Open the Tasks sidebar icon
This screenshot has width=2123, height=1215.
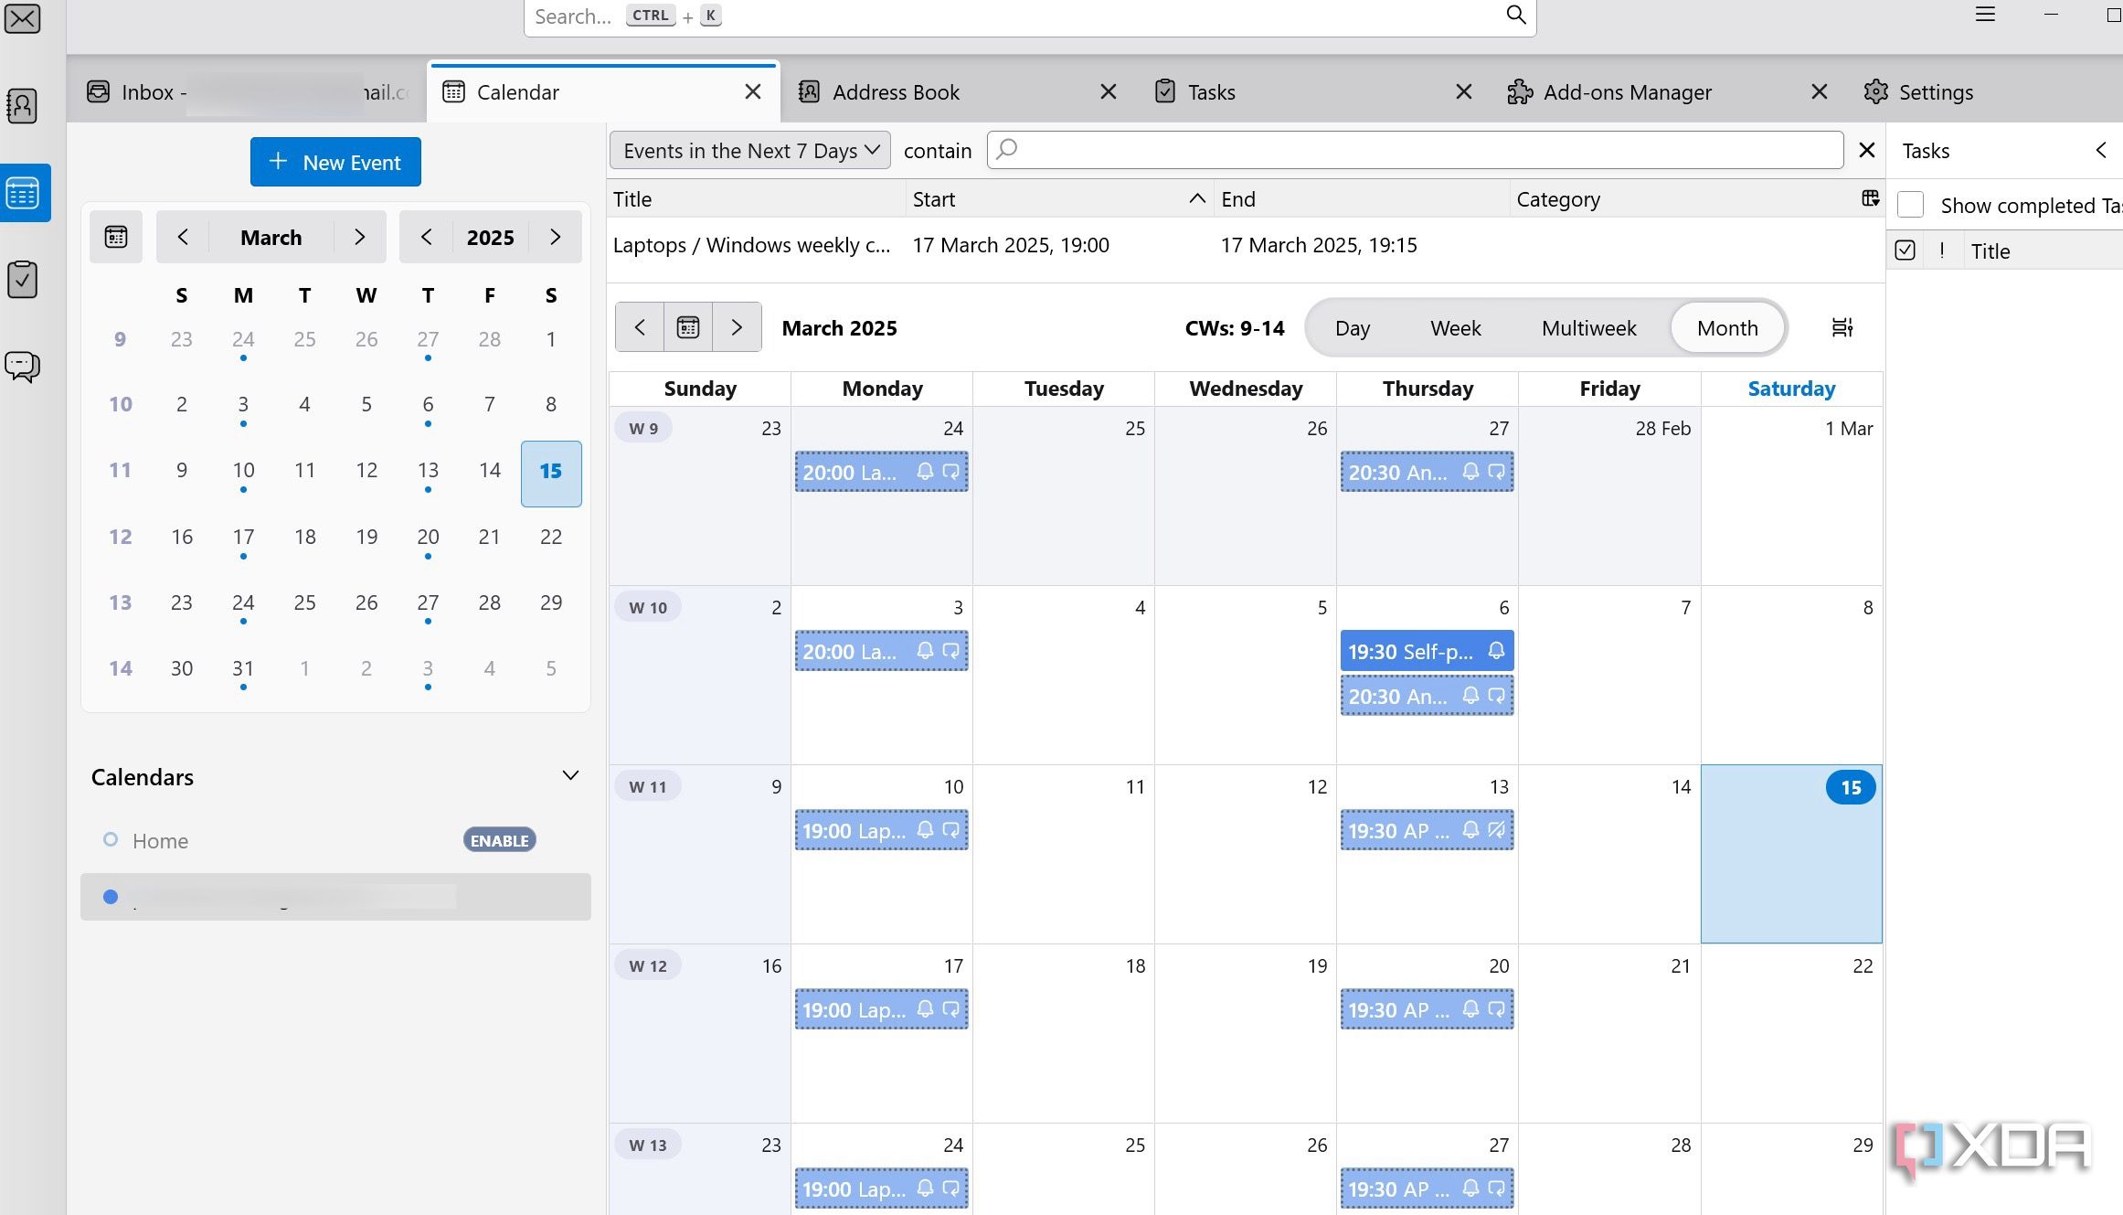coord(22,280)
